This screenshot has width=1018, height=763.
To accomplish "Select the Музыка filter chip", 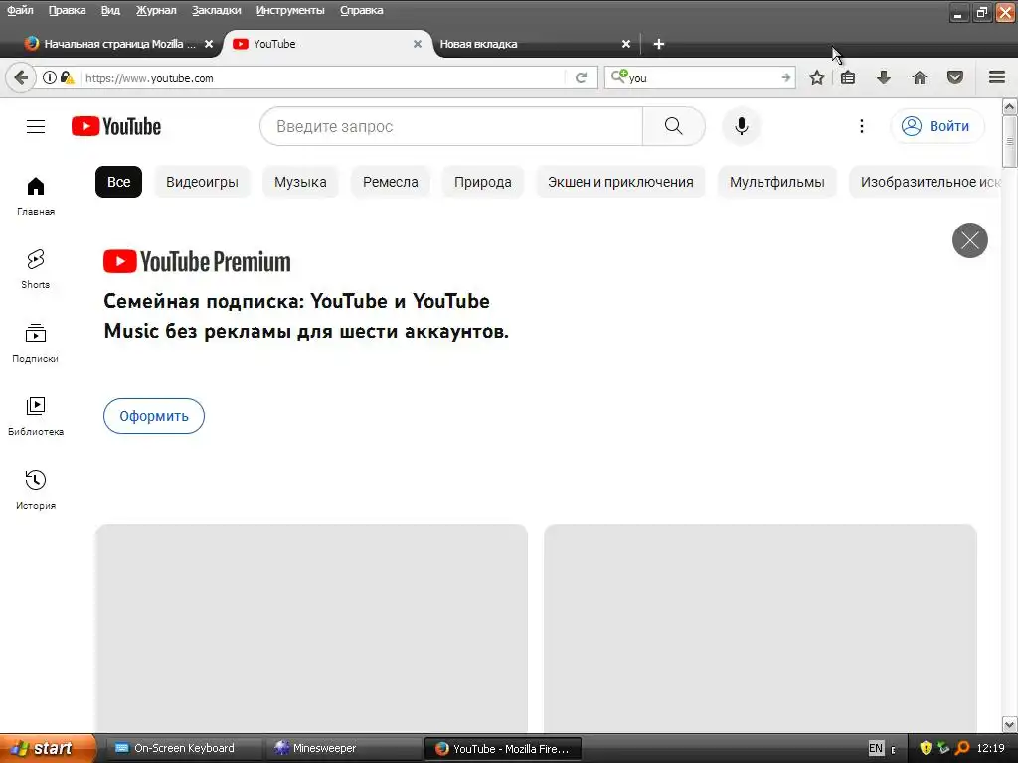I will click(x=300, y=182).
